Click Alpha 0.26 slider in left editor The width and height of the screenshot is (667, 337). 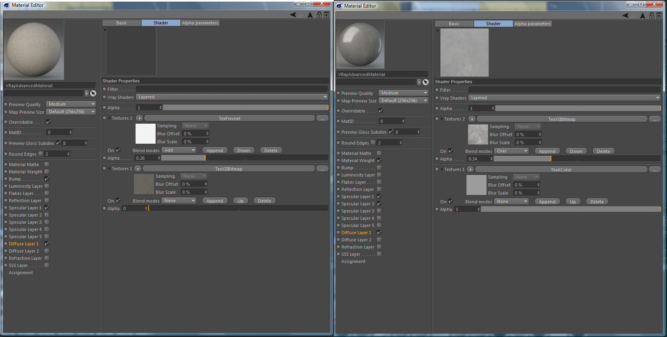245,158
